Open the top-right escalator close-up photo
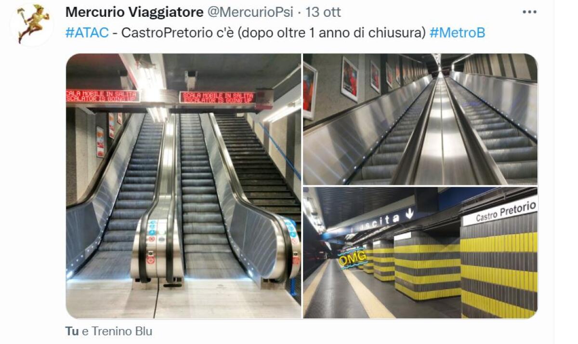 [x=420, y=119]
